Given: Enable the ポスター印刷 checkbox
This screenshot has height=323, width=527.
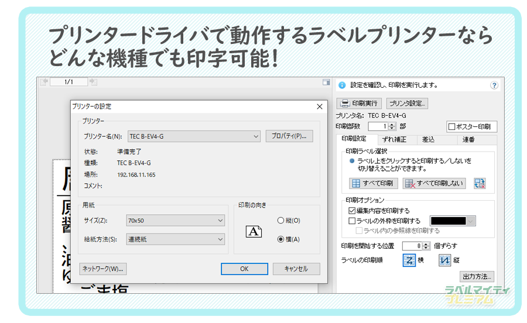Looking at the screenshot, I should pos(451,127).
